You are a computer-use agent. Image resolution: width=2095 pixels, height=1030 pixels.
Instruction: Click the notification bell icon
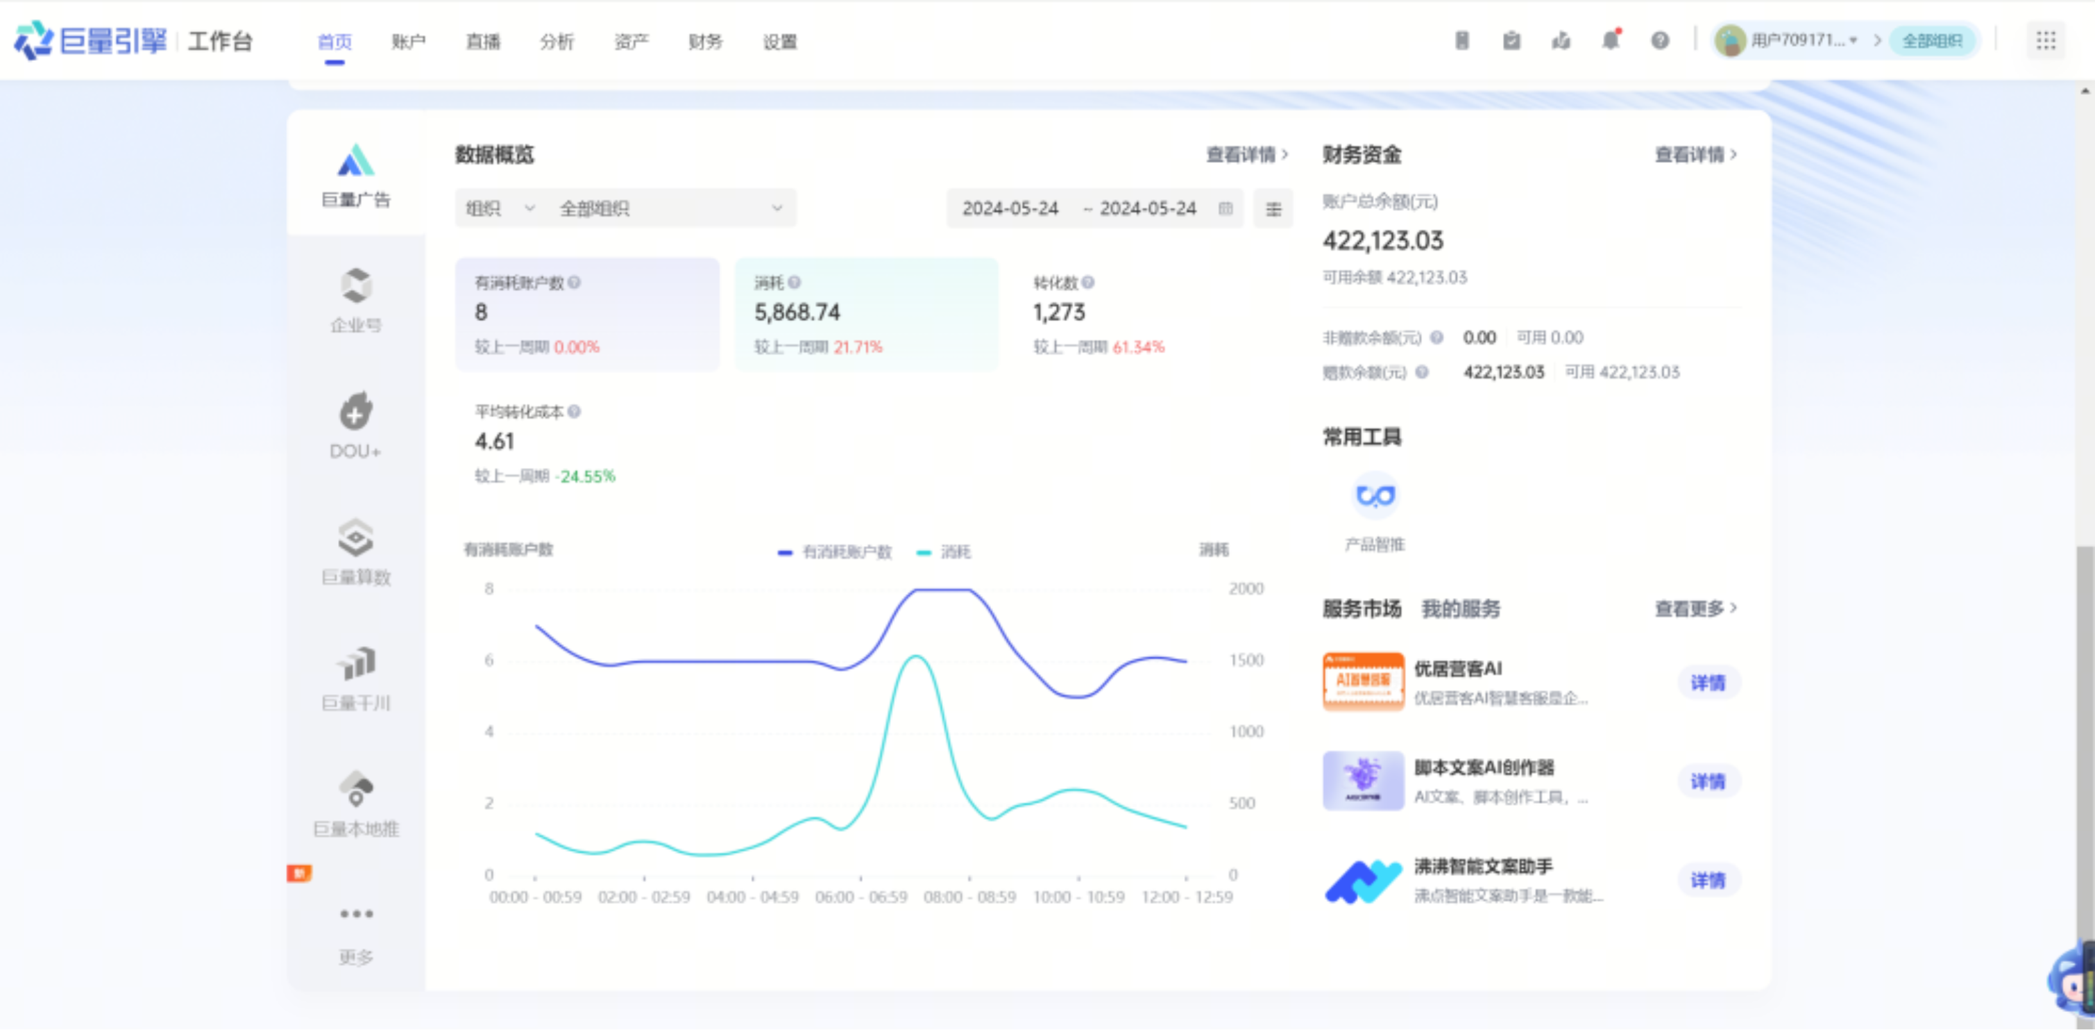pos(1609,40)
